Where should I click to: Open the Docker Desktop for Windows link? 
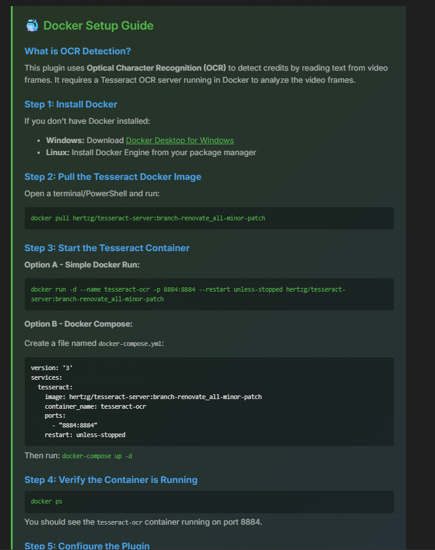180,141
